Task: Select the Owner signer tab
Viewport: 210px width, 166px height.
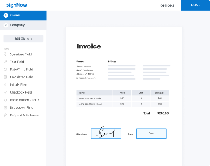Action: (x=23, y=15)
